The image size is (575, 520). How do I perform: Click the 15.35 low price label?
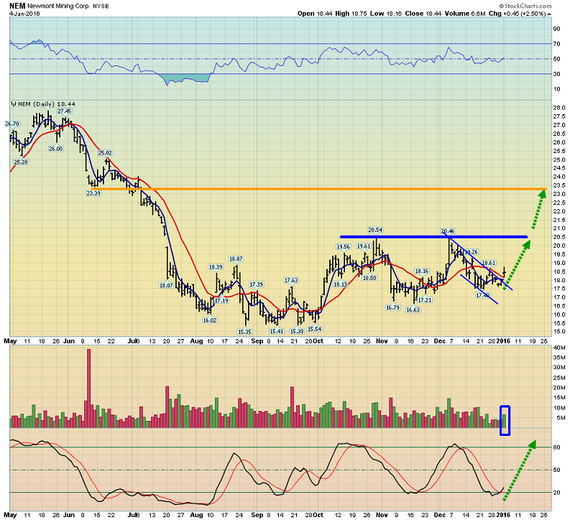tap(244, 332)
